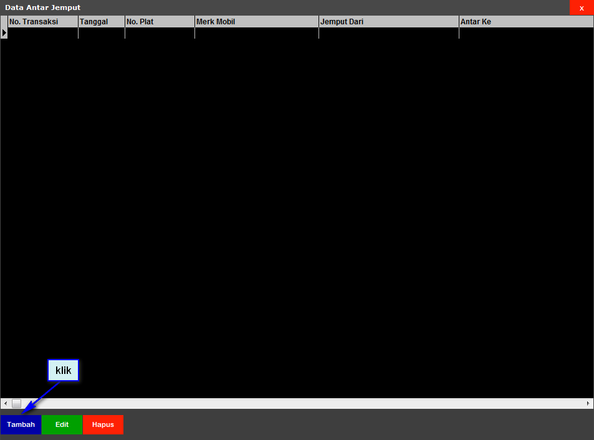
Task: Select the Tanggal column header
Action: coord(102,22)
